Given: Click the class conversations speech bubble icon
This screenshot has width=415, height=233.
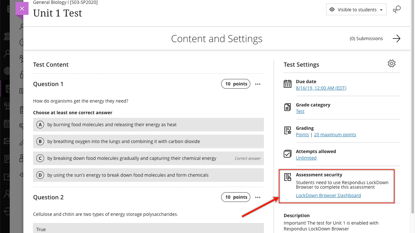Looking at the screenshot, I should coord(397,10).
